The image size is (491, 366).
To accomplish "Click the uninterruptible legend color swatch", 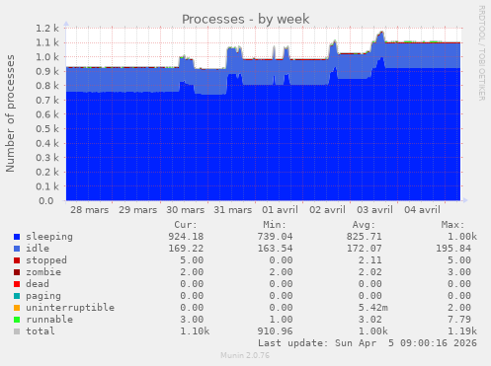I will [17, 308].
